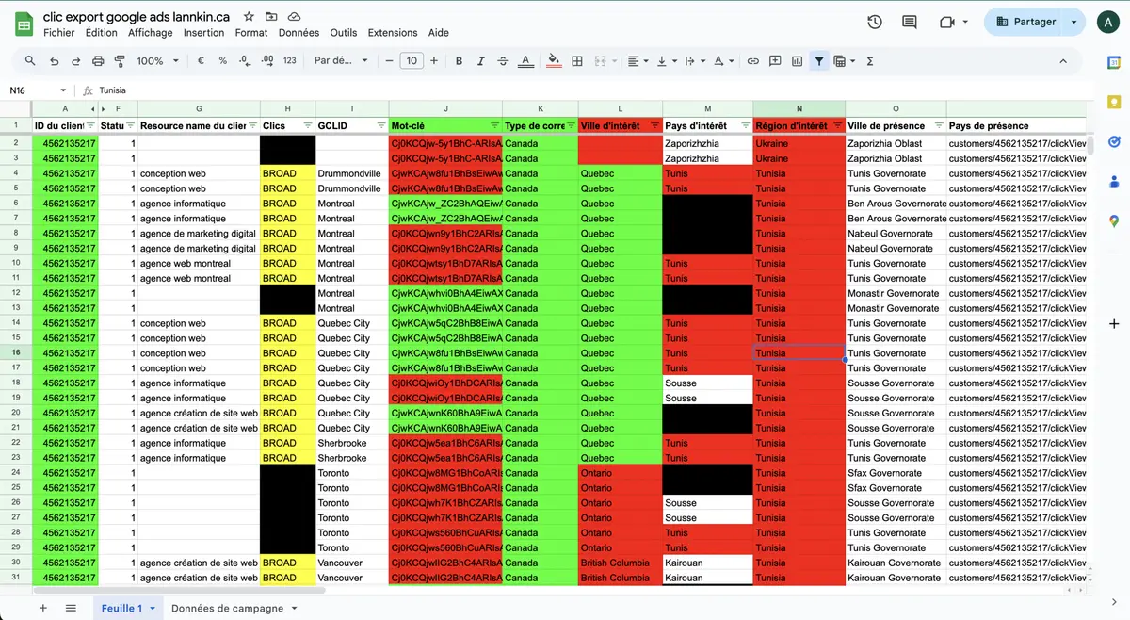Open the zoom 100% dropdown
The height and width of the screenshot is (620, 1130).
158,61
